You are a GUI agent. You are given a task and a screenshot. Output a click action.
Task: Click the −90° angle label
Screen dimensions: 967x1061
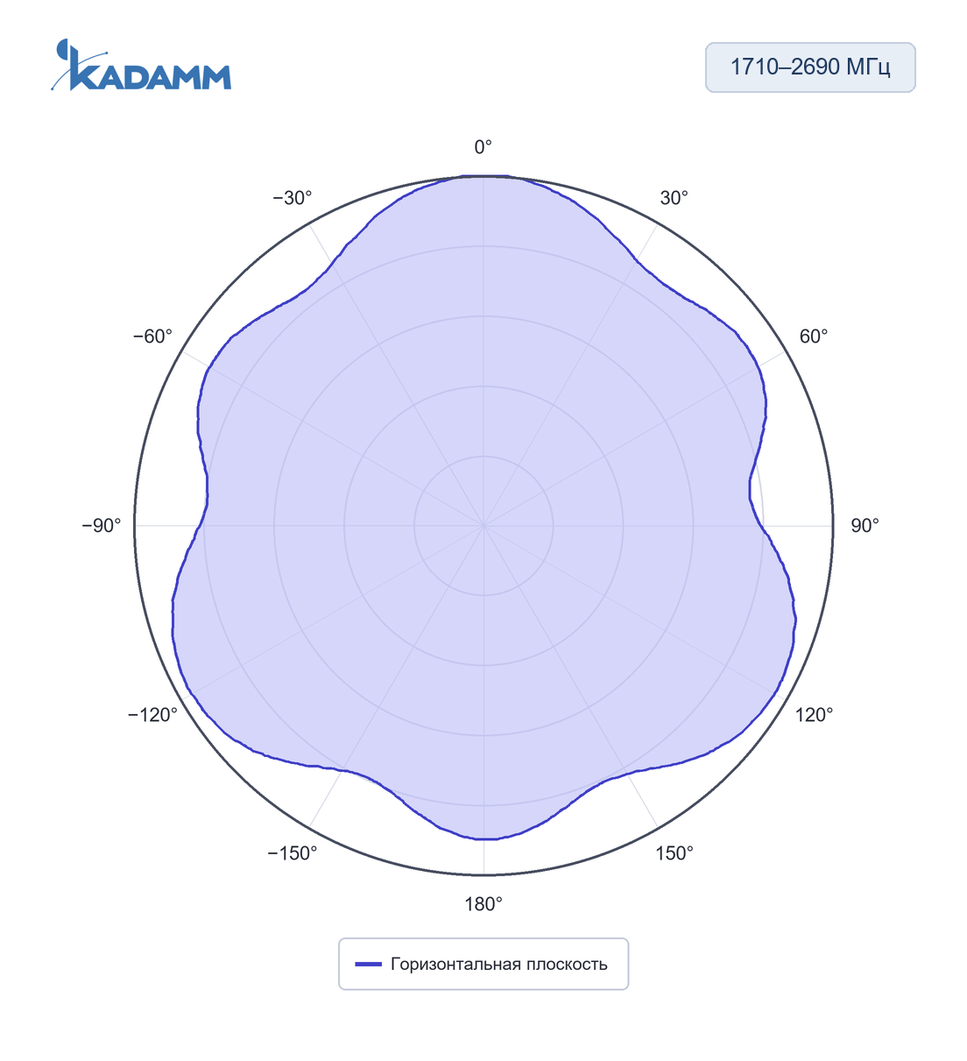[102, 526]
